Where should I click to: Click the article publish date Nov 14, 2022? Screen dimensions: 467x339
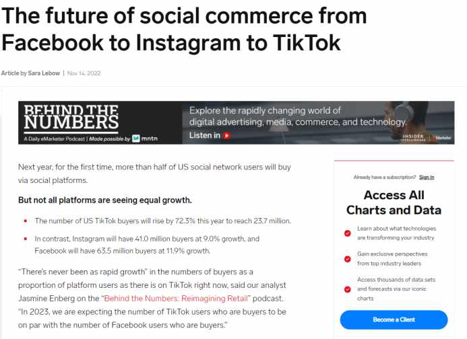click(84, 73)
